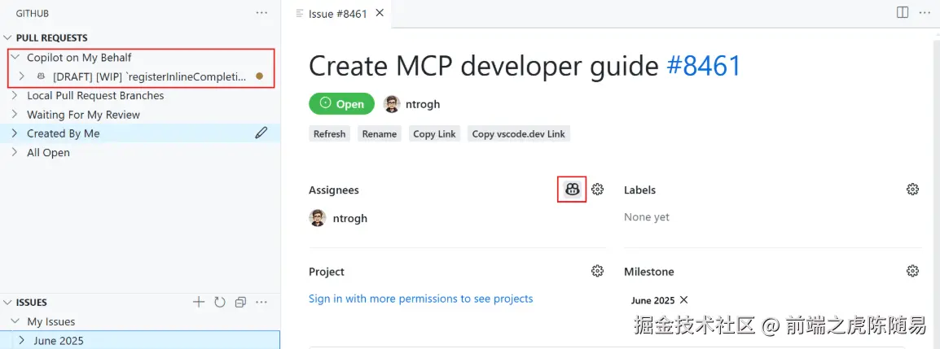The width and height of the screenshot is (940, 349).
Task: Expand the June 2025 milestone node
Action: (22, 341)
